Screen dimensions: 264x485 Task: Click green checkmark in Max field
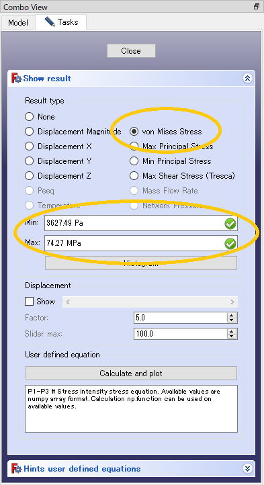pyautogui.click(x=230, y=243)
